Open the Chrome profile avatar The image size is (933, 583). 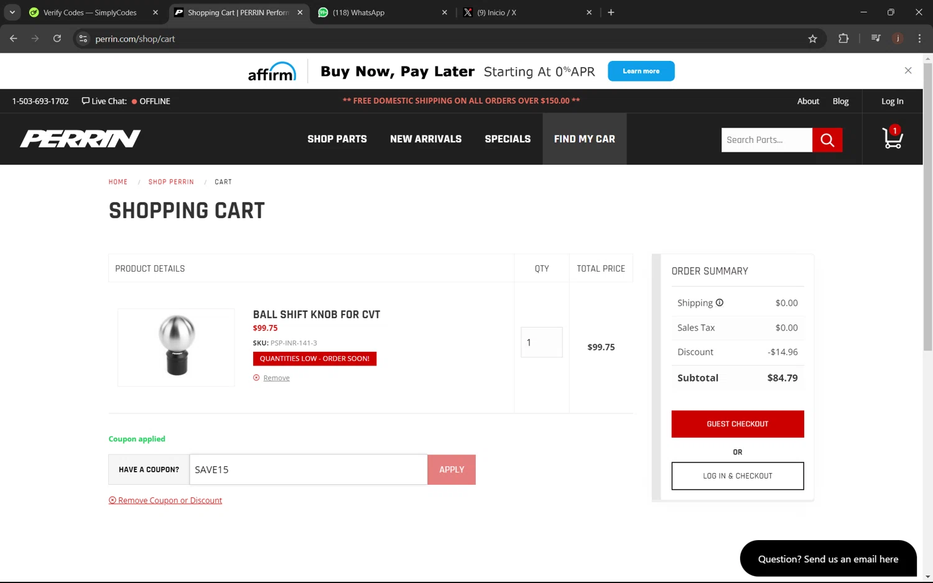click(x=898, y=39)
